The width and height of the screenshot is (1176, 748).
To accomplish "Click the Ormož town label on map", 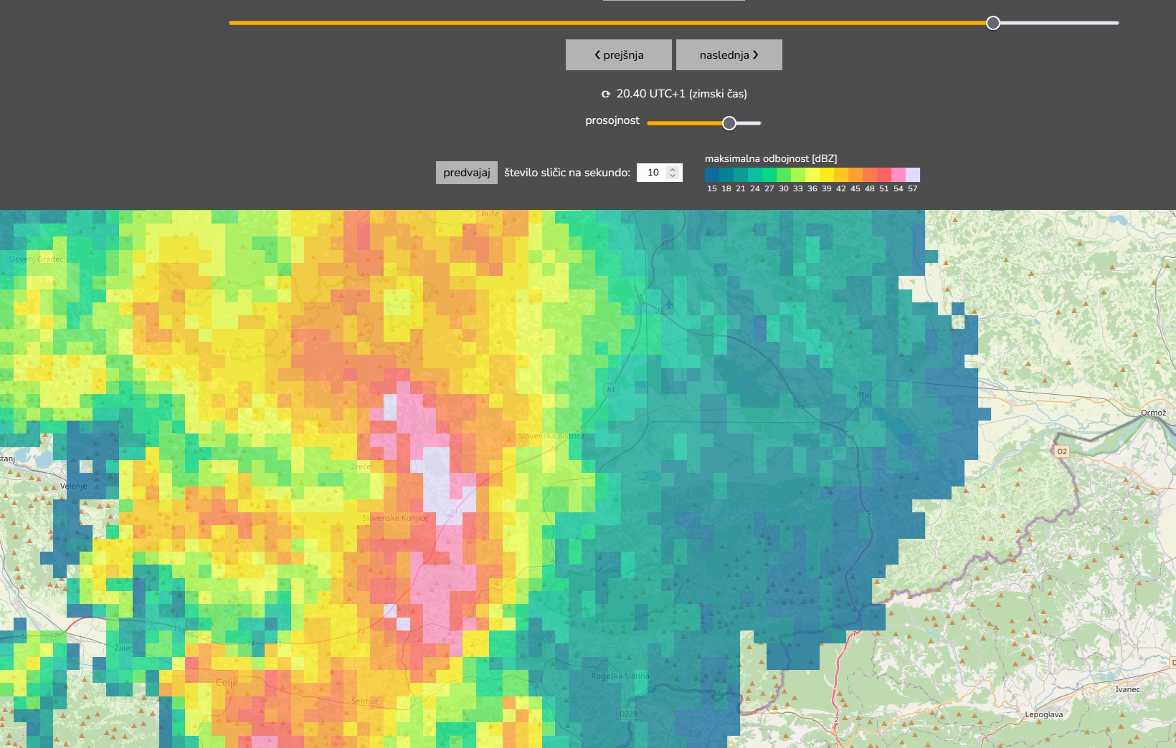I will (1153, 413).
